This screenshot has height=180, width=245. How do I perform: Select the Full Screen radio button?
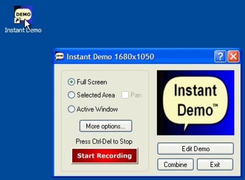click(71, 82)
